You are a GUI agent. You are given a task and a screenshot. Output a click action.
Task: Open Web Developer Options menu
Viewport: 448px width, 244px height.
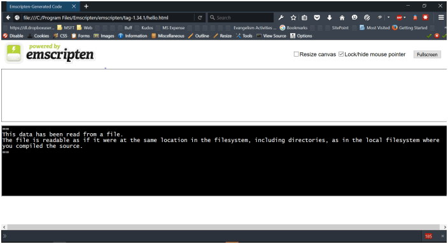tap(302, 36)
